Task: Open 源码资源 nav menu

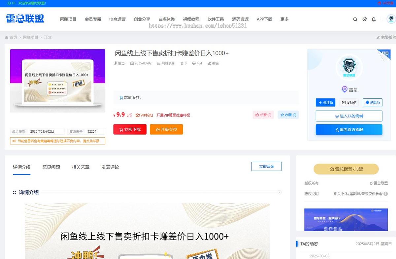Action: pyautogui.click(x=240, y=19)
